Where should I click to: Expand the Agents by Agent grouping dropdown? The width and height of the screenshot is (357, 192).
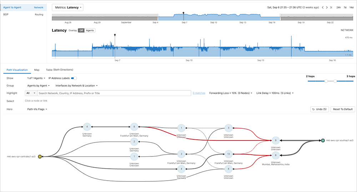tap(38, 86)
